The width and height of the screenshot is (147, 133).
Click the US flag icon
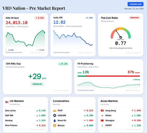(7, 102)
